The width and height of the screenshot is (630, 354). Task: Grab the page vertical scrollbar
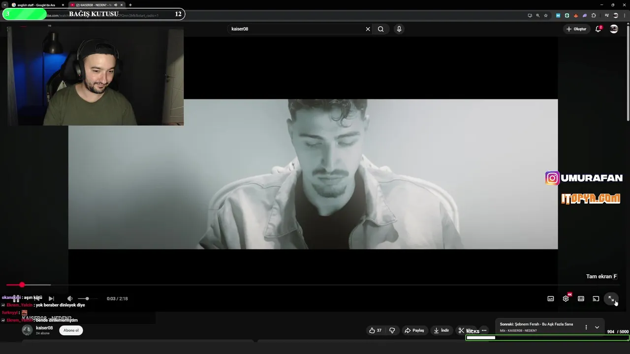click(628, 73)
